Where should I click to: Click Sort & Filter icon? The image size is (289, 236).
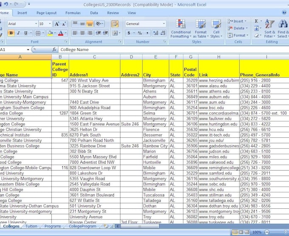tap(270, 29)
